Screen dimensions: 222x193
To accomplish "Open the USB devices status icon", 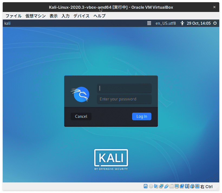I will coord(166,186).
